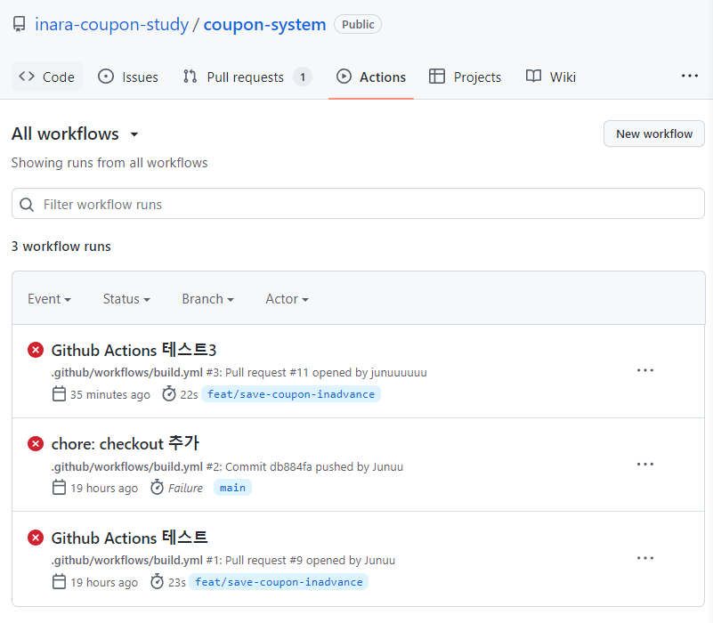This screenshot has width=713, height=623.
Task: Open the ellipsis menu for chore: checkout 추가
Action: tap(645, 465)
